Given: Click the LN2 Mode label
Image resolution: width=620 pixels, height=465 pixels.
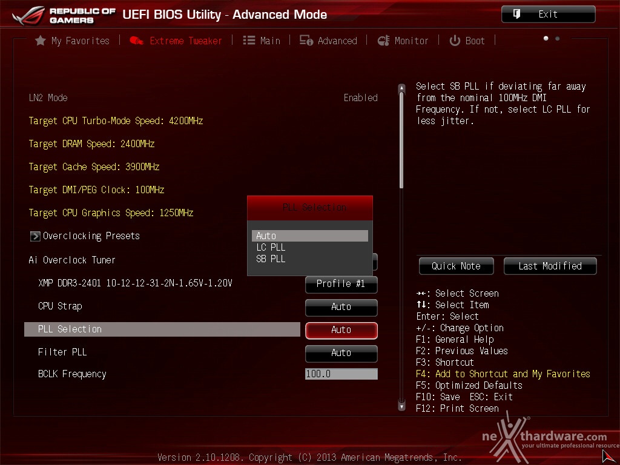Looking at the screenshot, I should [x=48, y=98].
